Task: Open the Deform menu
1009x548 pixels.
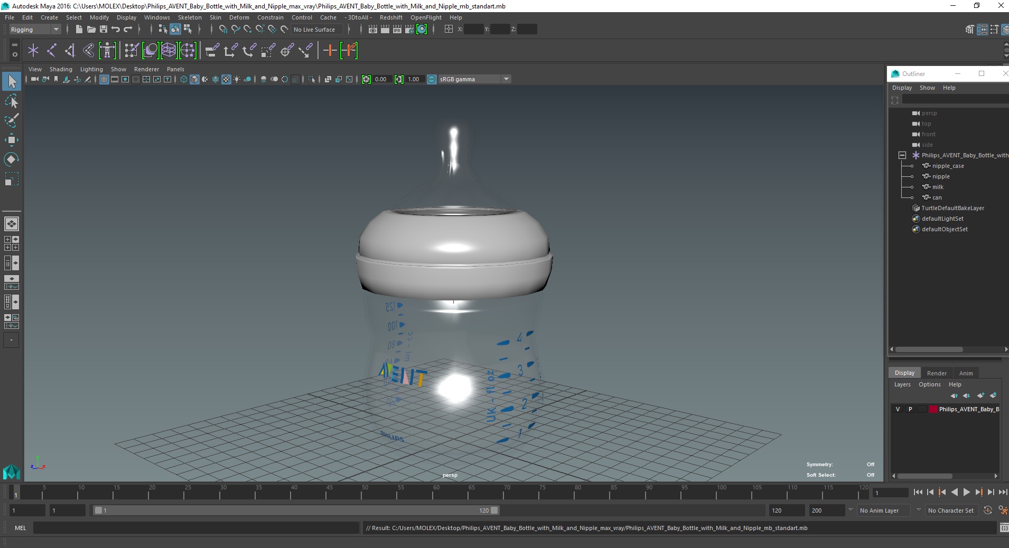Action: 239,17
